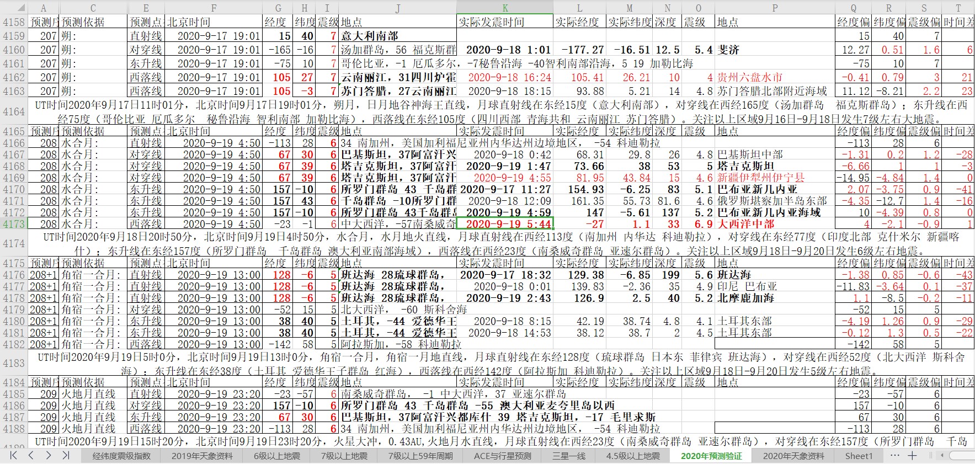975x464 pixels.
Task: Select column P header
Action: click(x=775, y=8)
